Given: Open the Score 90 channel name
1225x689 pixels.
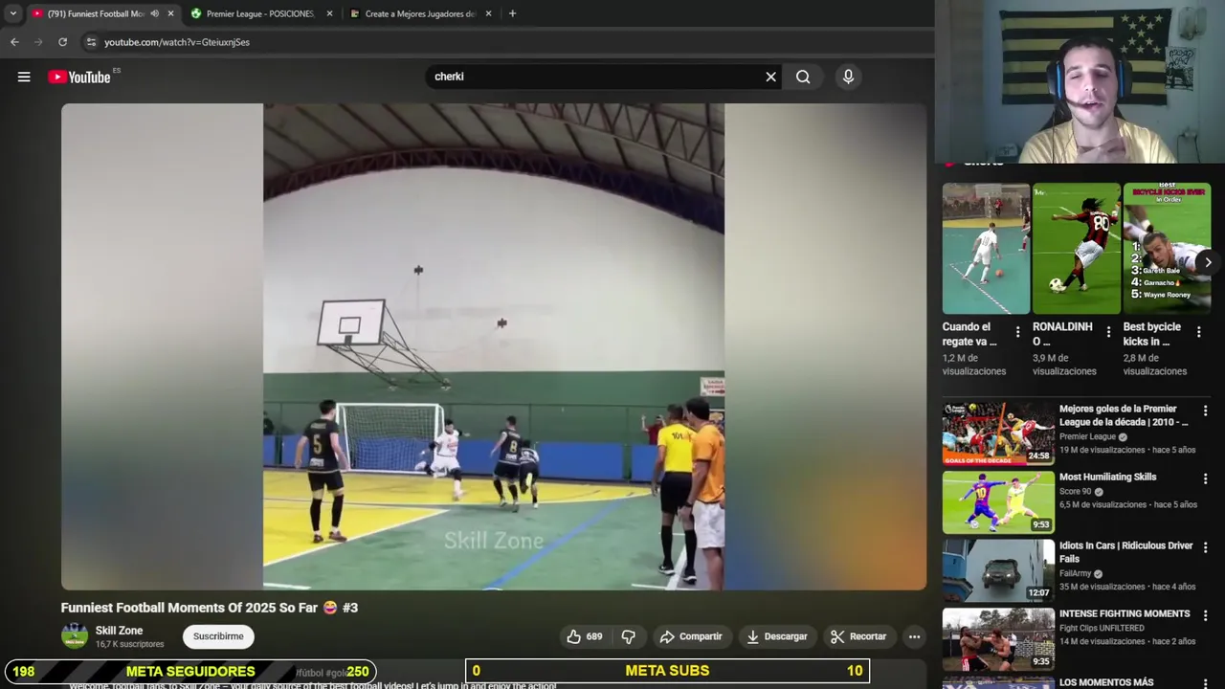Looking at the screenshot, I should 1075,492.
